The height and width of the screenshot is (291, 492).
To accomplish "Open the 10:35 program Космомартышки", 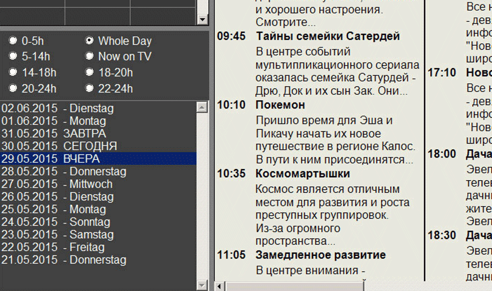I will [302, 173].
